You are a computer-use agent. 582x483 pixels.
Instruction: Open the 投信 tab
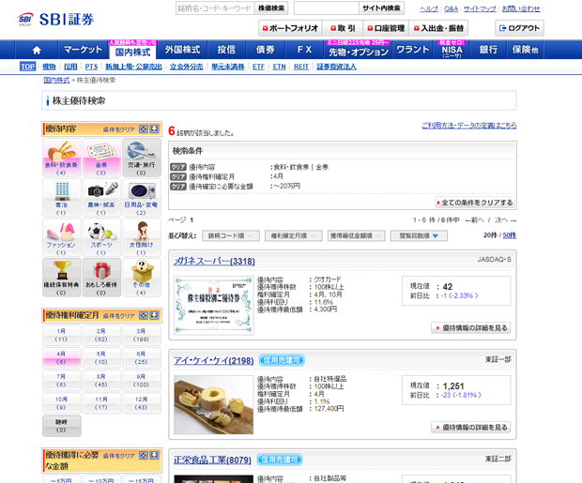click(226, 50)
